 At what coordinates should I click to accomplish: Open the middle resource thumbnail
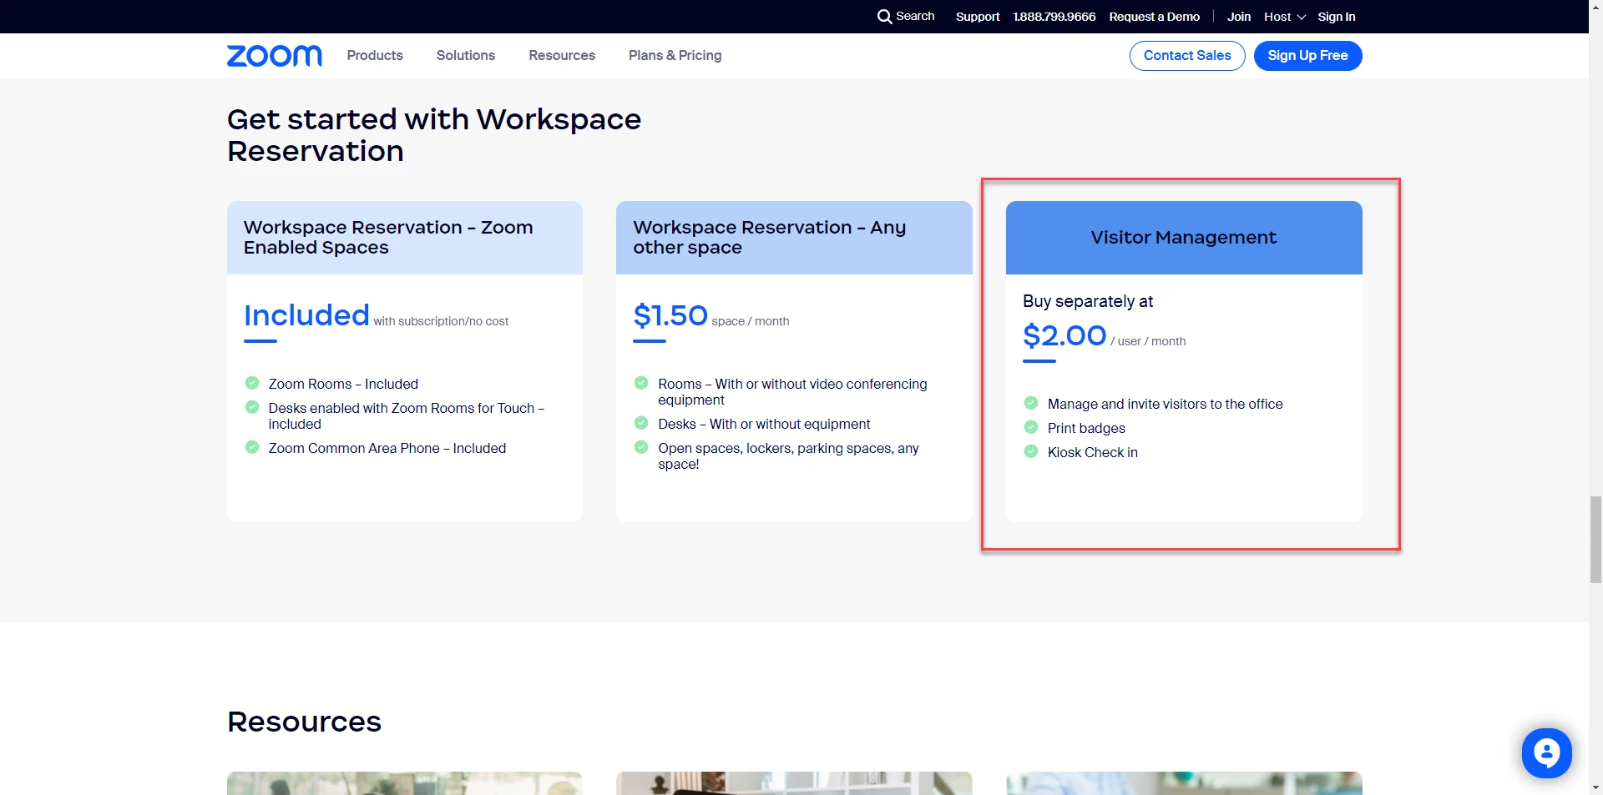click(794, 783)
